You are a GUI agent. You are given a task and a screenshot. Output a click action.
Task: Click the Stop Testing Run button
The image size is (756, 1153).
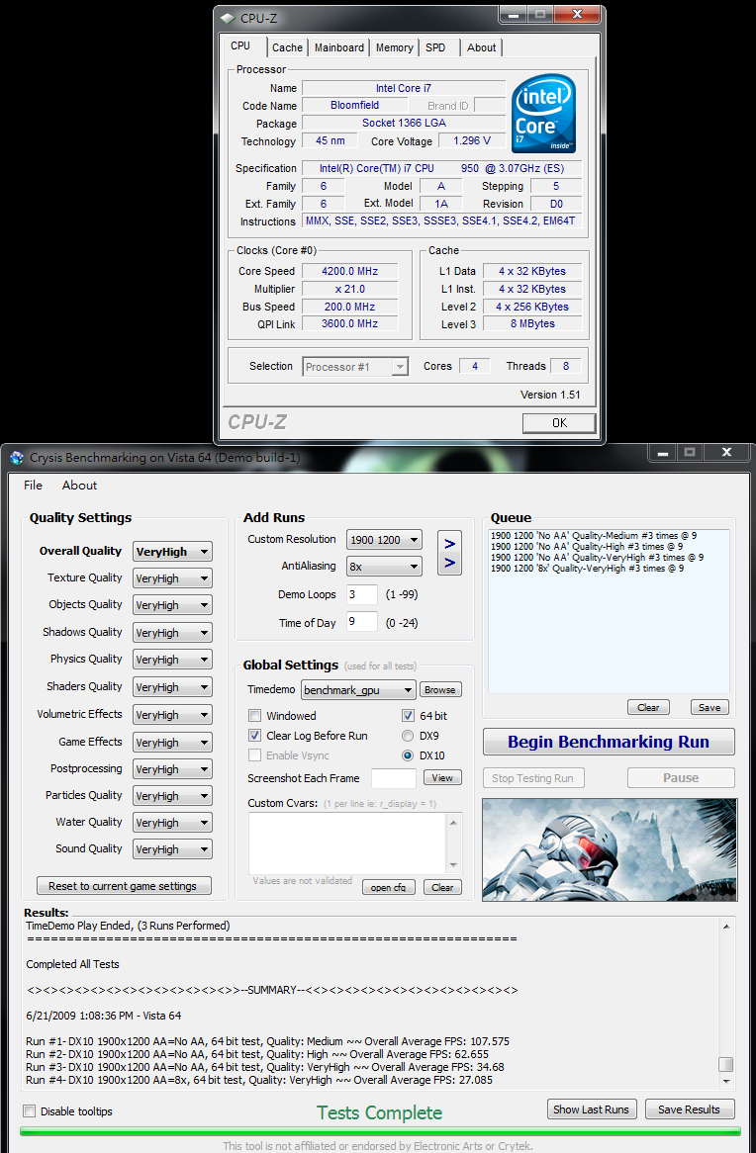tap(533, 778)
